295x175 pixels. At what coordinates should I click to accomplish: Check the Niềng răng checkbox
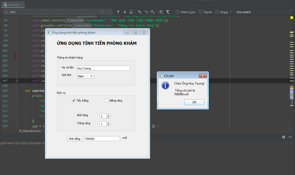point(106,101)
